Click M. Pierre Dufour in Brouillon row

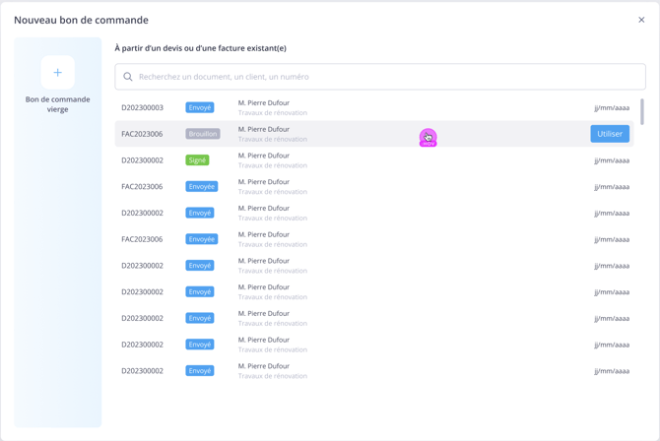tap(264, 129)
